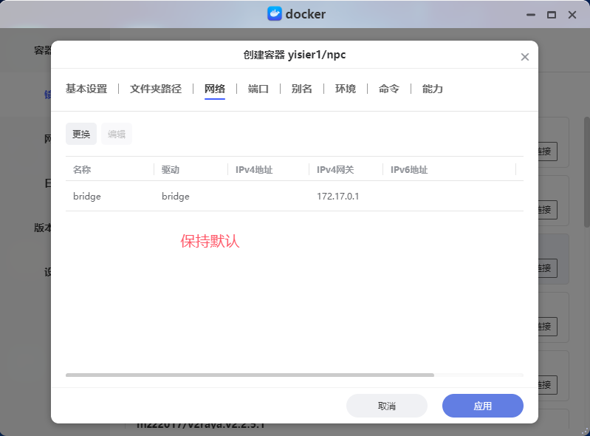Select the 能力 tab
The width and height of the screenshot is (590, 436).
[433, 89]
